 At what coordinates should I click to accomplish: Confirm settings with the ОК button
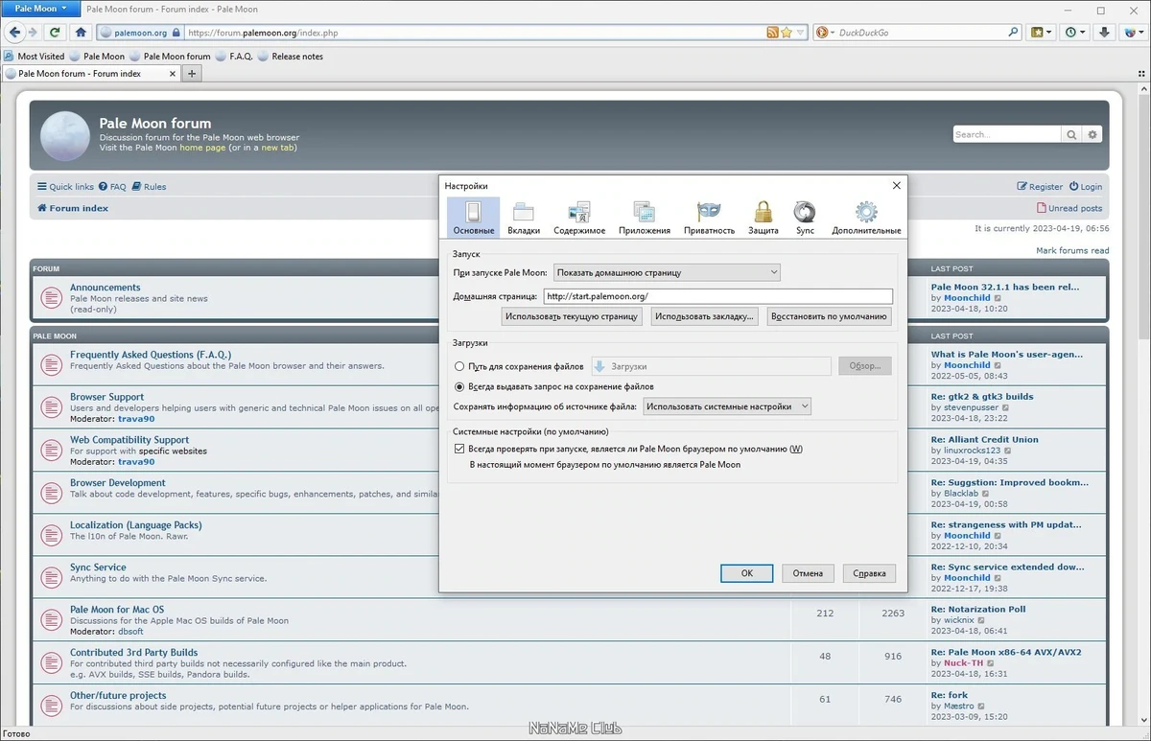747,573
